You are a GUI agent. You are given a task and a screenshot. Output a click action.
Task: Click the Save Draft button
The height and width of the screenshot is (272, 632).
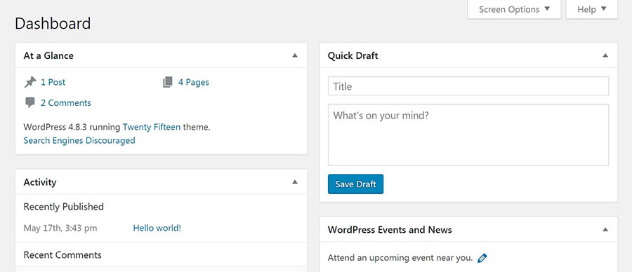(355, 184)
